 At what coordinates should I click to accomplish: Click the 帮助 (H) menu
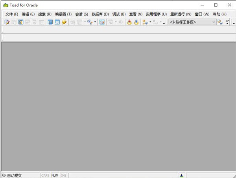219,14
